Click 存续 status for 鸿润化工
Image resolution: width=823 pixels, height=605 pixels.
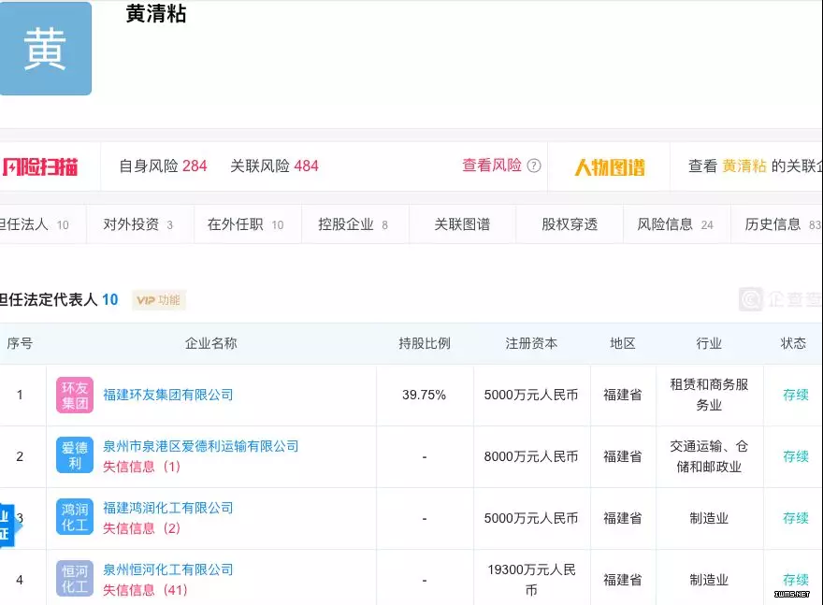click(796, 518)
